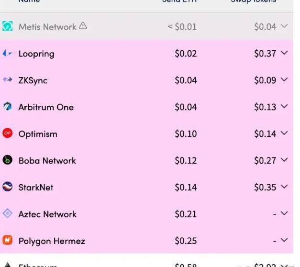Viewport: 300px width, 267px height.
Task: Click the Metis Network logo icon
Action: 7,27
